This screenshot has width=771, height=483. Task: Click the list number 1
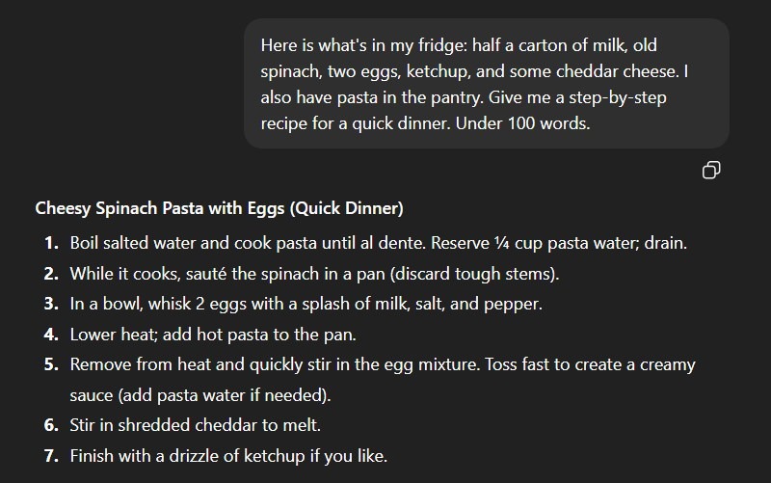pos(51,243)
